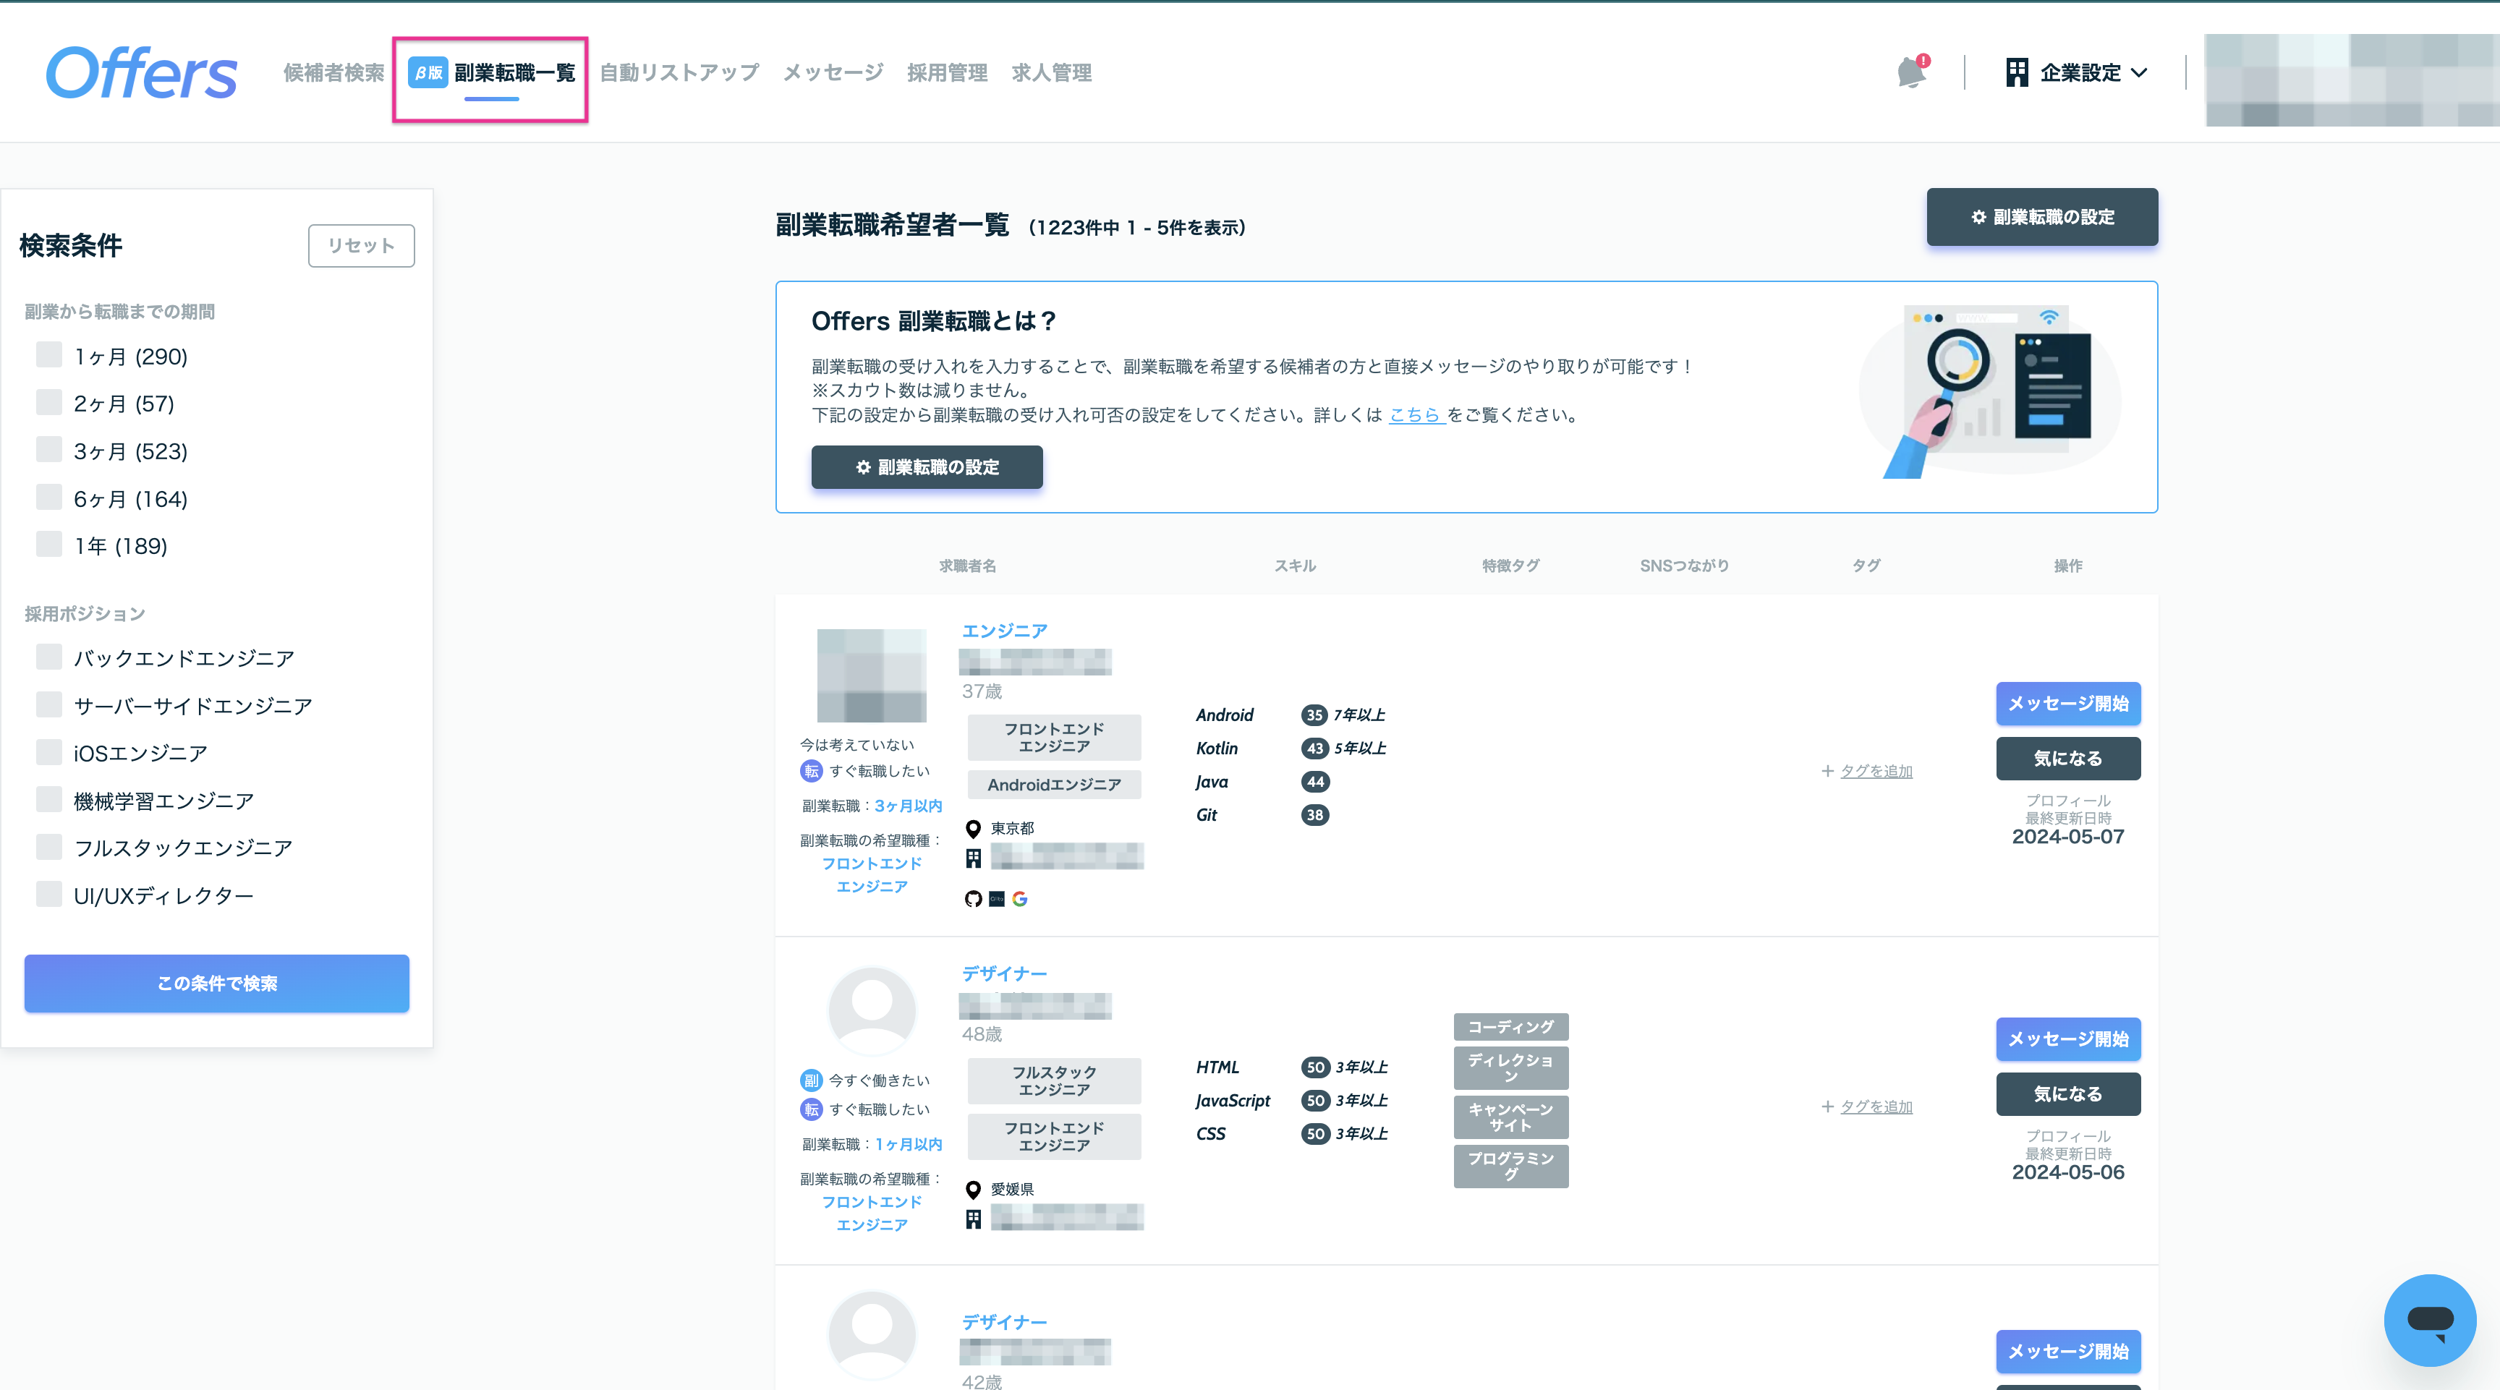Open the 48歳 デザイナー profile title link
The image size is (2500, 1390).
pos(1005,973)
